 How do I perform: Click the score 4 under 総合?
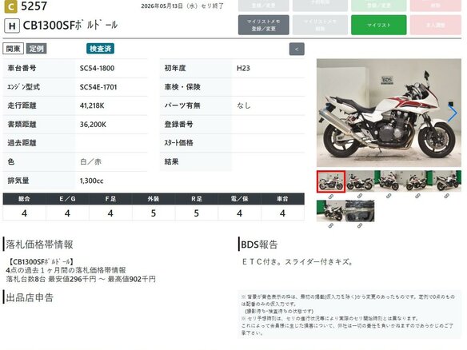[25, 213]
